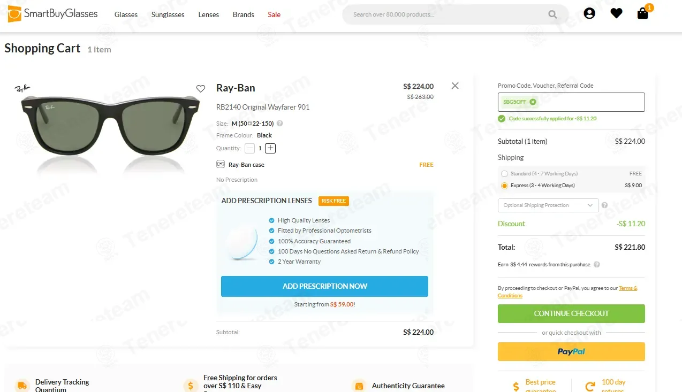The image size is (682, 392).
Task: Add Ray-Ban Wayfarer to wishlist heart
Action: [x=201, y=89]
